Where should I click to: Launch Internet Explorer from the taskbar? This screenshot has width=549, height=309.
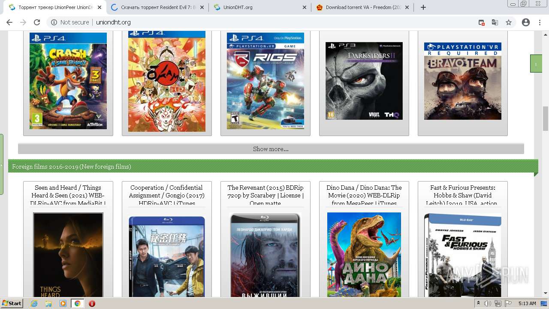[x=34, y=303]
